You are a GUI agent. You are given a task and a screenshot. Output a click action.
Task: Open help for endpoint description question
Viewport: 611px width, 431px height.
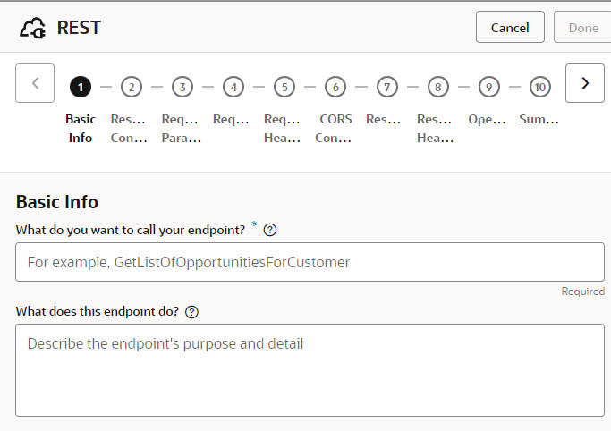[x=191, y=312]
